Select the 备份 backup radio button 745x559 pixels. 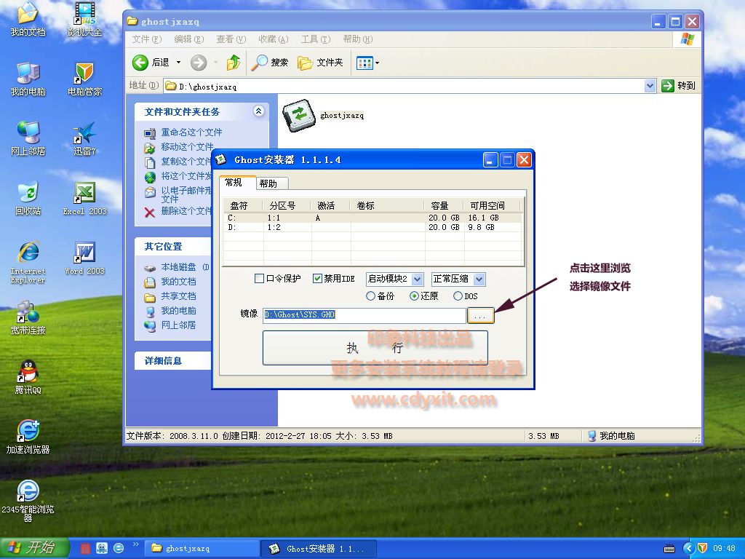[370, 296]
